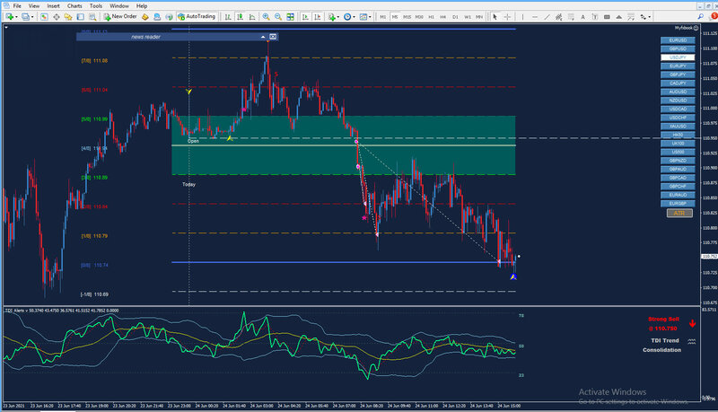Open the Templates icon
Viewport: 718px width, 412px height.
pyautogui.click(x=363, y=17)
